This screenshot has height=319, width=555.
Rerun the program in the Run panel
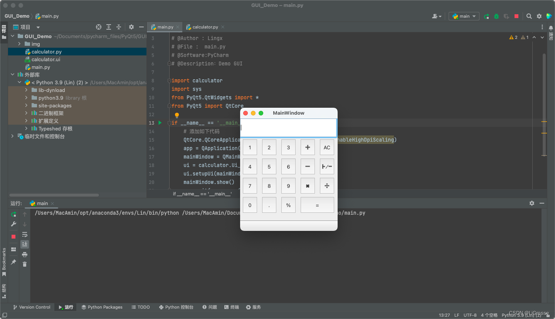13,214
